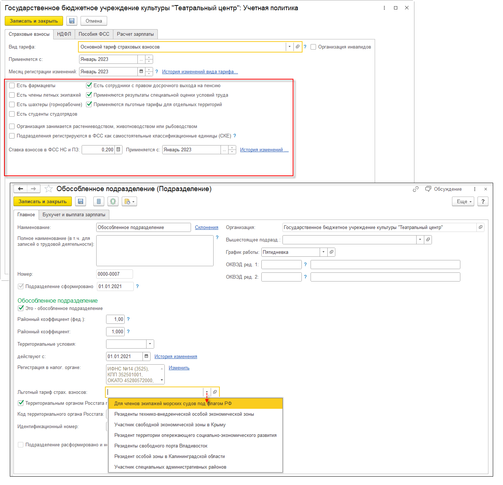
Task: Check Организация занимается растениеводством checkbox
Action: [x=12, y=126]
